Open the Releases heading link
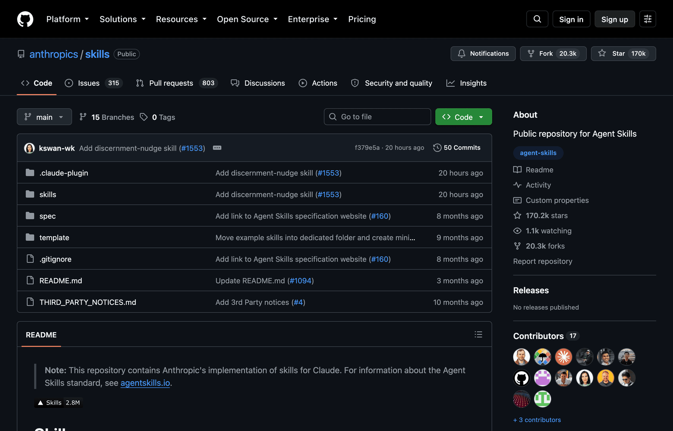 click(531, 290)
